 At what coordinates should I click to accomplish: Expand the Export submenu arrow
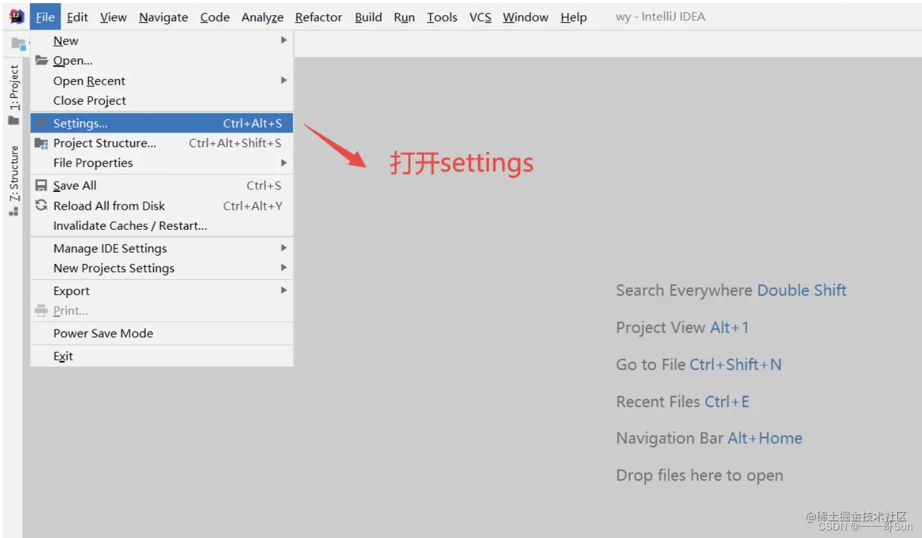click(284, 290)
